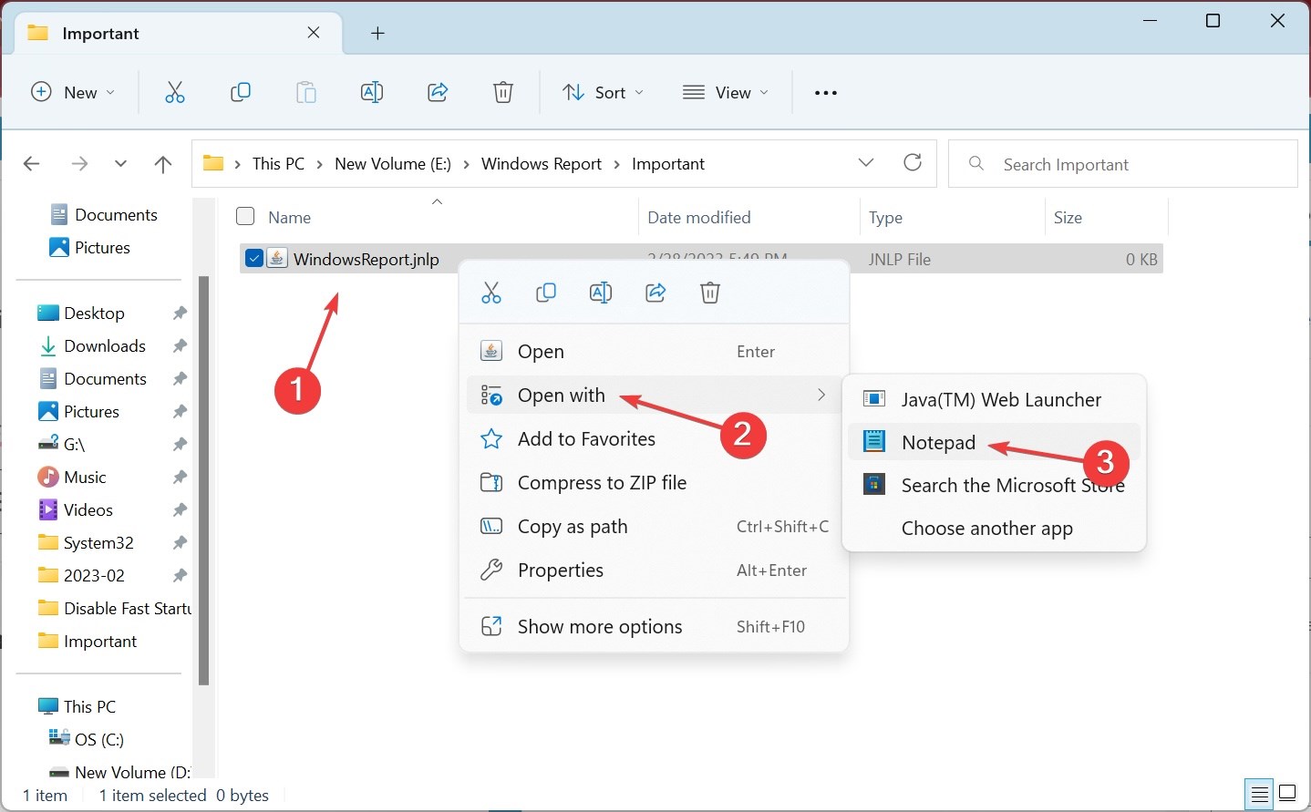Image resolution: width=1311 pixels, height=812 pixels.
Task: Click the Delete trash icon in the top toolbar
Action: [503, 92]
